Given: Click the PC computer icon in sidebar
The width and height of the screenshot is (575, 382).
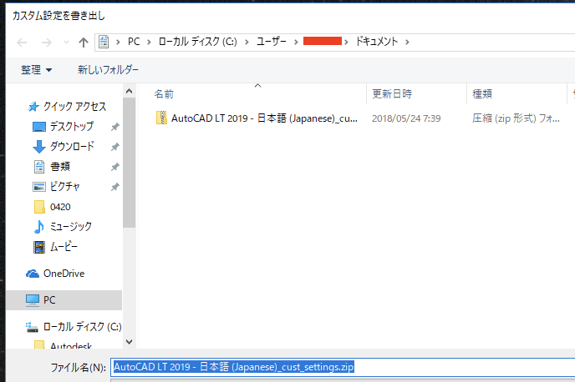Looking at the screenshot, I should point(33,300).
